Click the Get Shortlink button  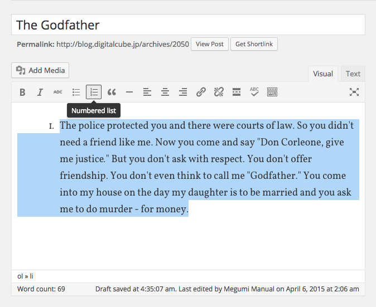[x=254, y=44]
